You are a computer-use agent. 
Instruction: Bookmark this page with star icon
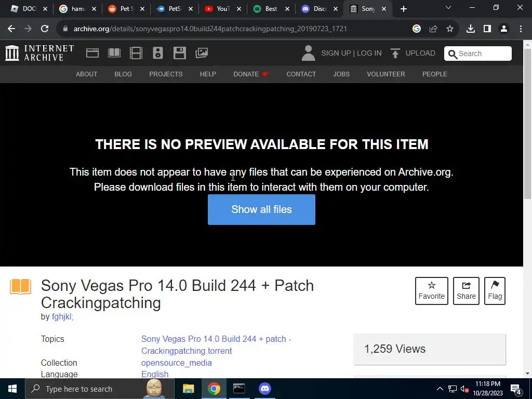450,29
